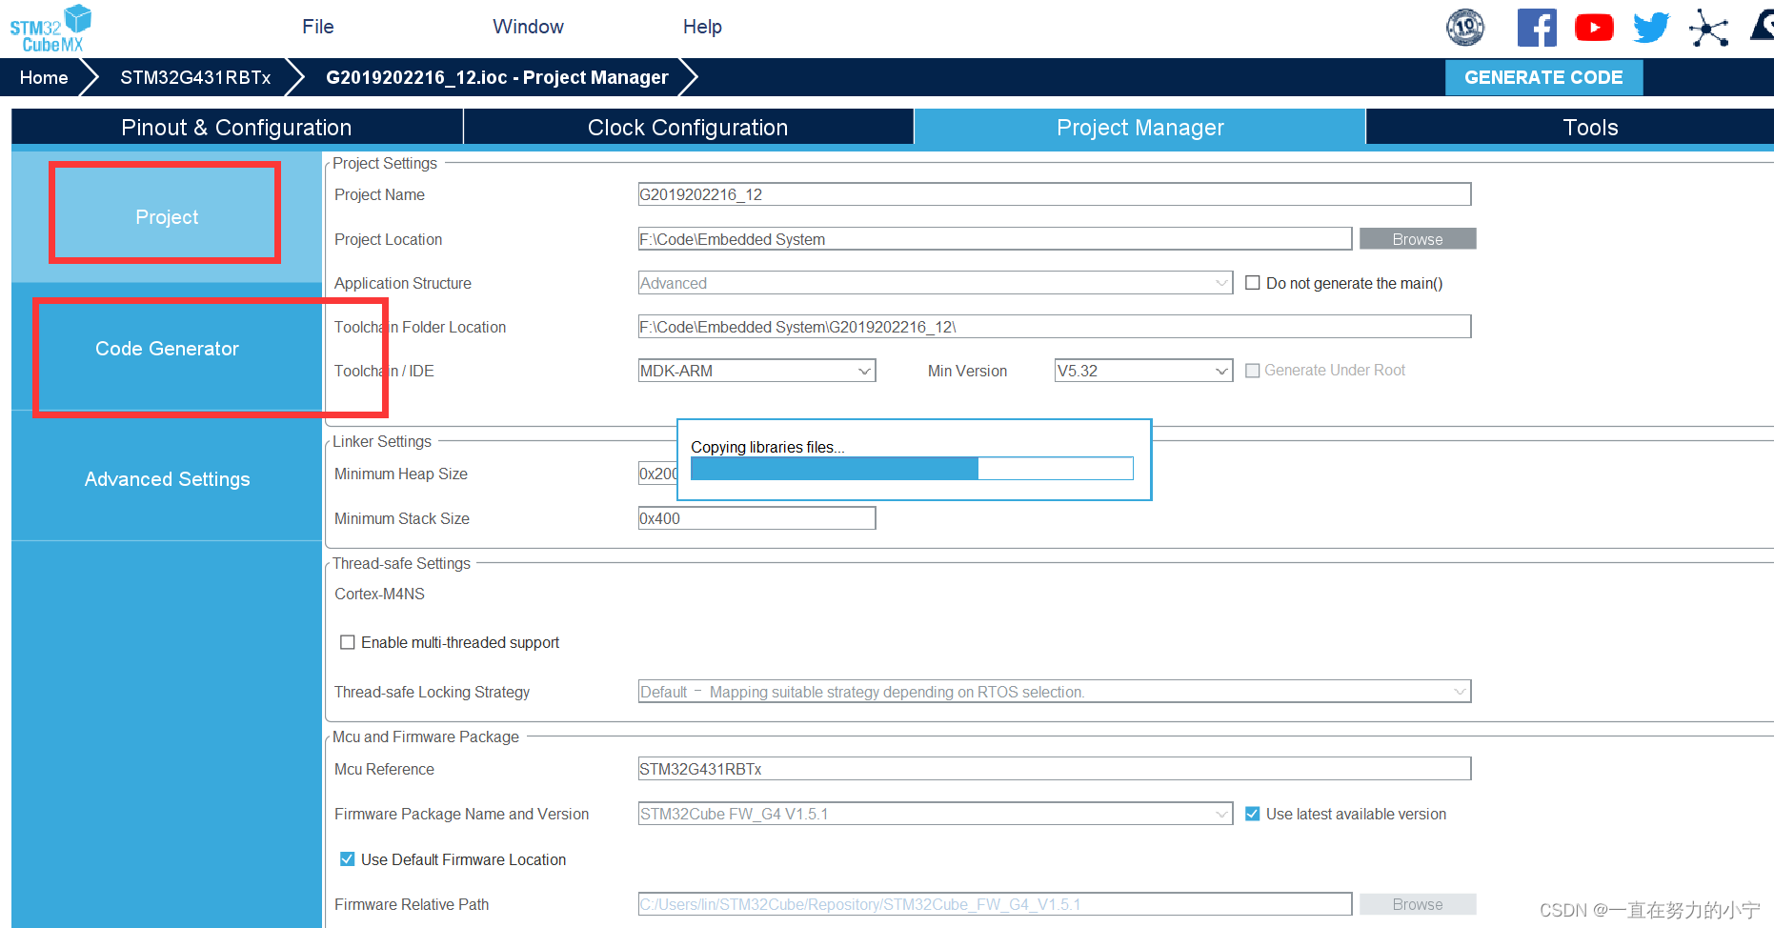Click the Project Name field
The width and height of the screenshot is (1774, 928).
point(1055,194)
